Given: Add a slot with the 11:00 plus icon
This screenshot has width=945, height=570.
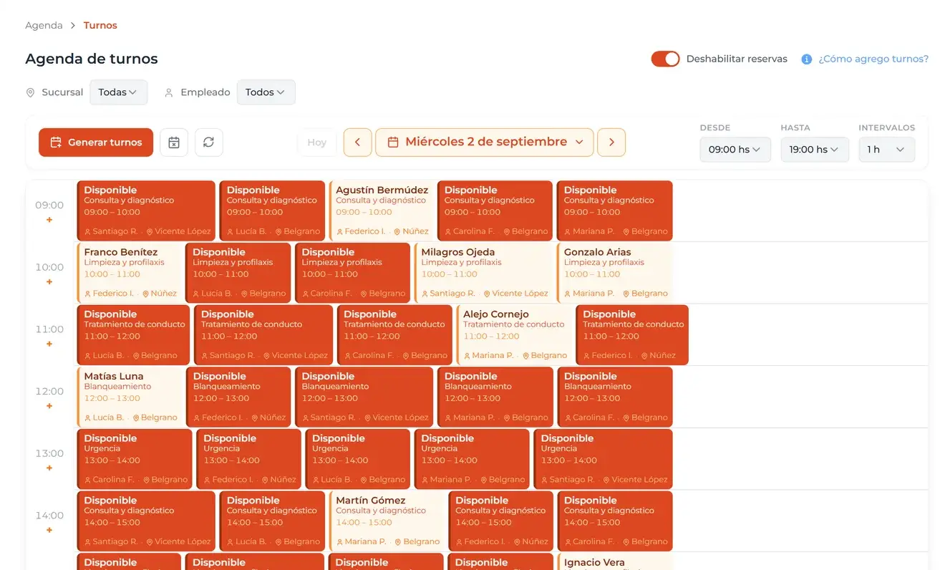Looking at the screenshot, I should point(49,344).
